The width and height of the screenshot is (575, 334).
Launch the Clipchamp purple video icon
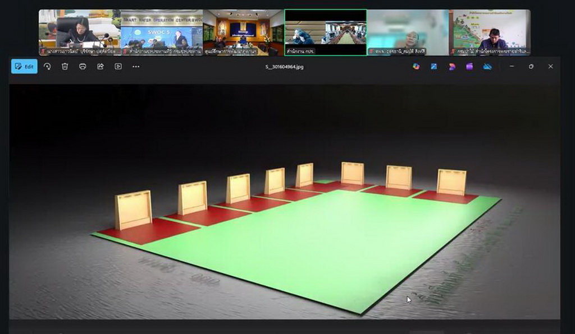click(469, 66)
